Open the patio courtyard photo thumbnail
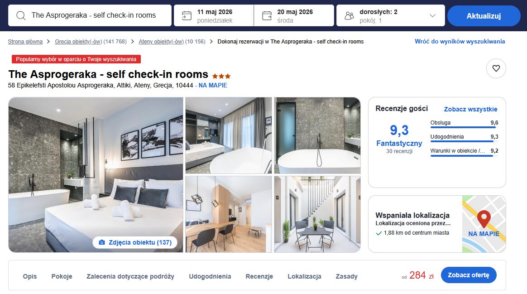 [317, 214]
